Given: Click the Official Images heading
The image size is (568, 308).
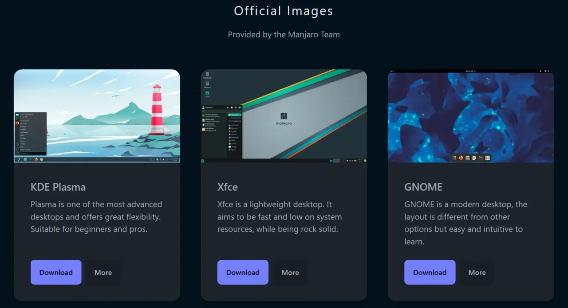Looking at the screenshot, I should (284, 11).
